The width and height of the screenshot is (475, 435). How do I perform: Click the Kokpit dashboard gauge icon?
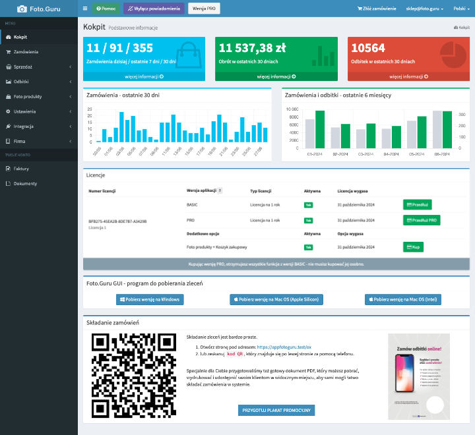click(x=8, y=37)
